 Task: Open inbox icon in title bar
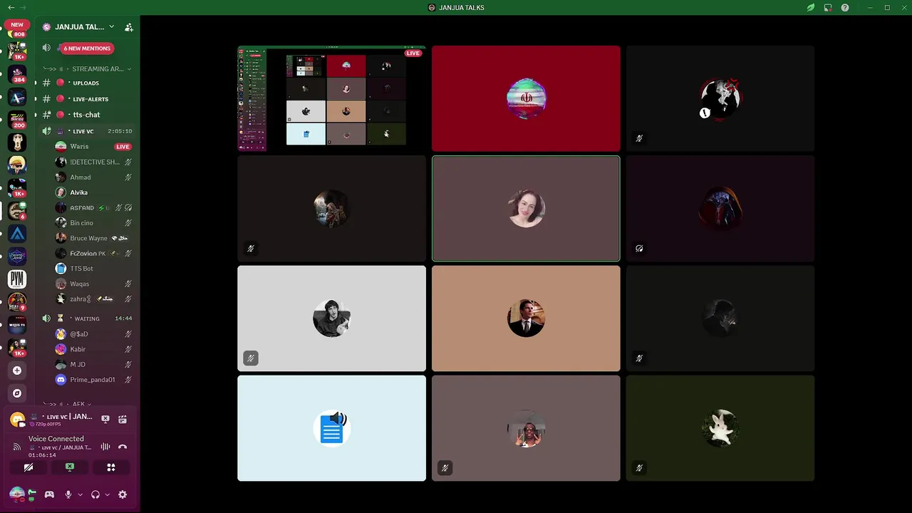coord(828,7)
